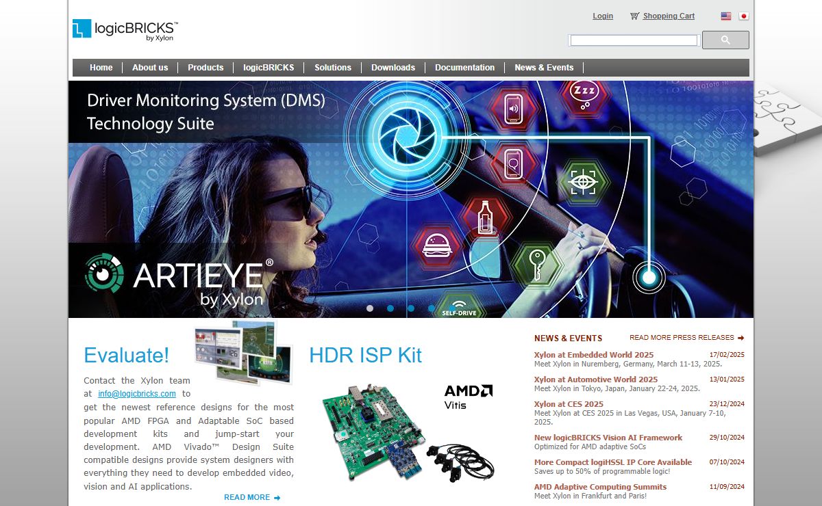Open the Products menu
Screen dimensions: 822x506
coord(206,68)
